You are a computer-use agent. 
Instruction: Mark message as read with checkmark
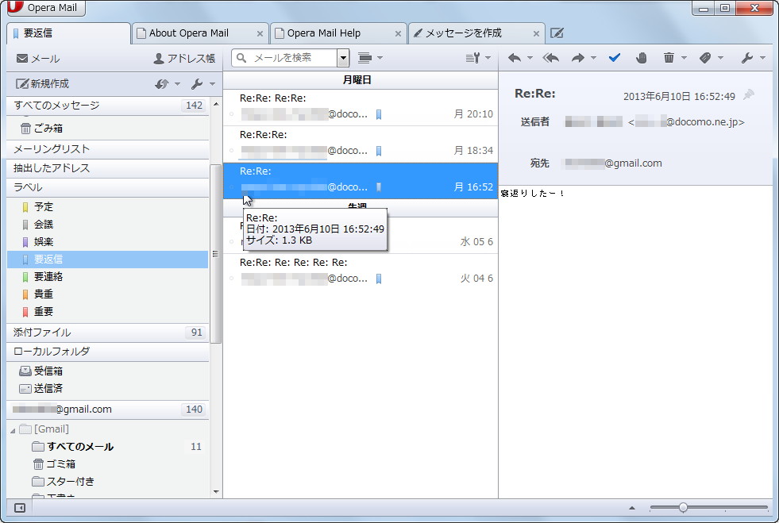coord(615,58)
